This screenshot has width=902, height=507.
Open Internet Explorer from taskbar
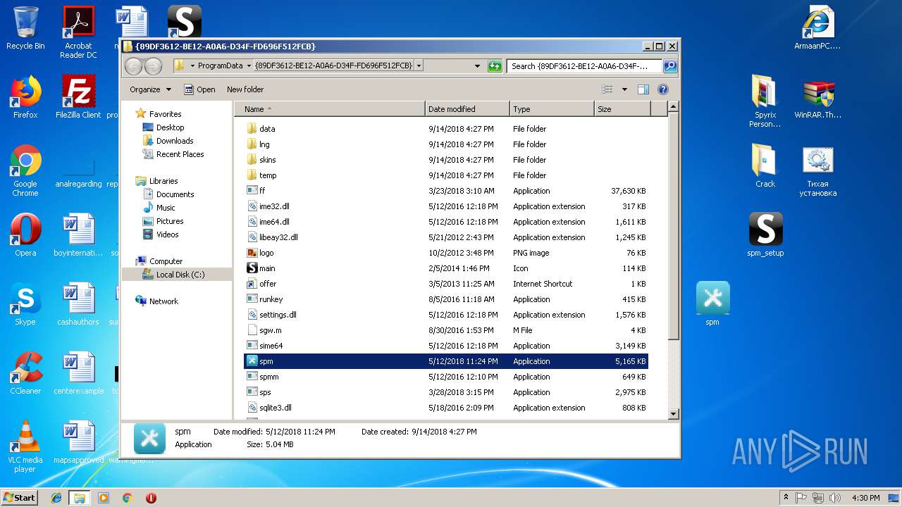click(x=56, y=498)
